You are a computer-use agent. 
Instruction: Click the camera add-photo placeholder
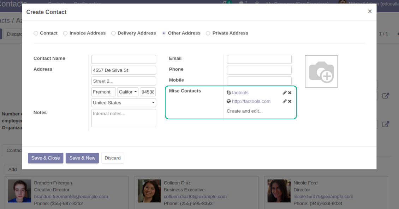point(321,71)
